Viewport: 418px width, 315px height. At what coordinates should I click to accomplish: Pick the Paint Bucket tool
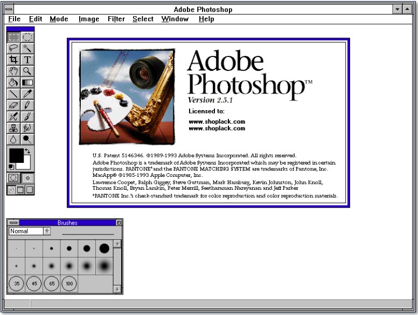(14, 83)
